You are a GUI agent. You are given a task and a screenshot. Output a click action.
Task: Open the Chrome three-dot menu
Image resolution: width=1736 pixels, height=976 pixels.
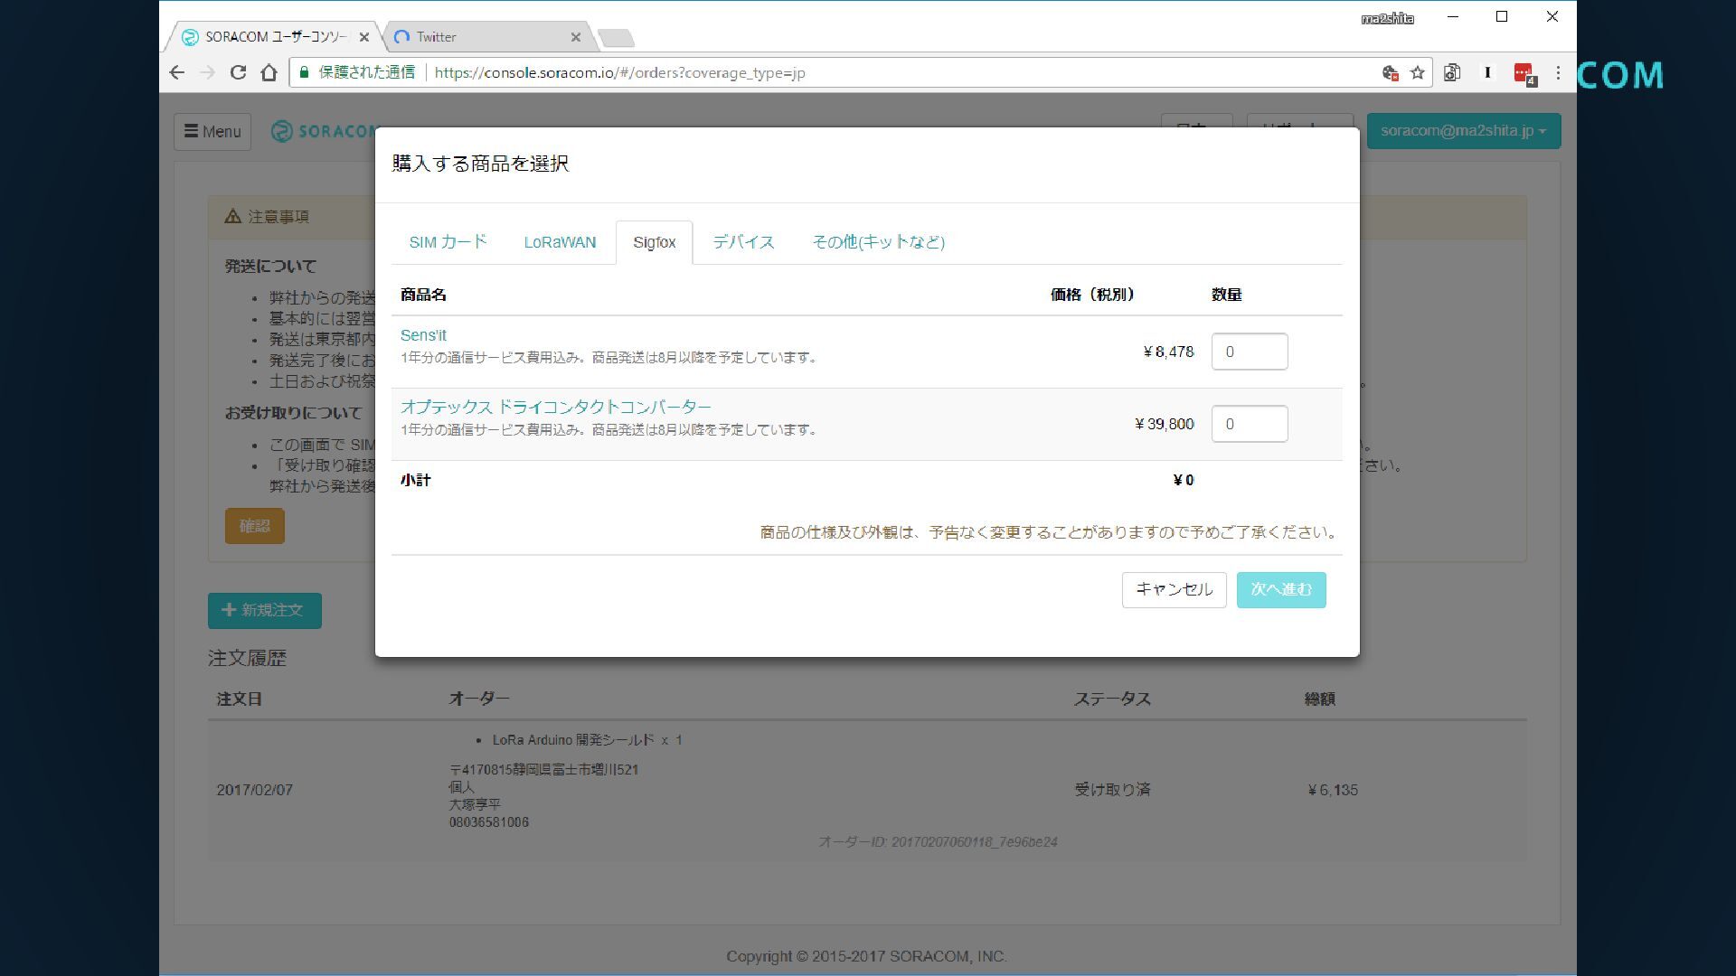pos(1558,72)
